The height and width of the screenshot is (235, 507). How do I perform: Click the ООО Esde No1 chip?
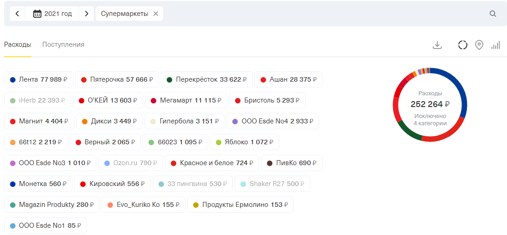point(45,225)
